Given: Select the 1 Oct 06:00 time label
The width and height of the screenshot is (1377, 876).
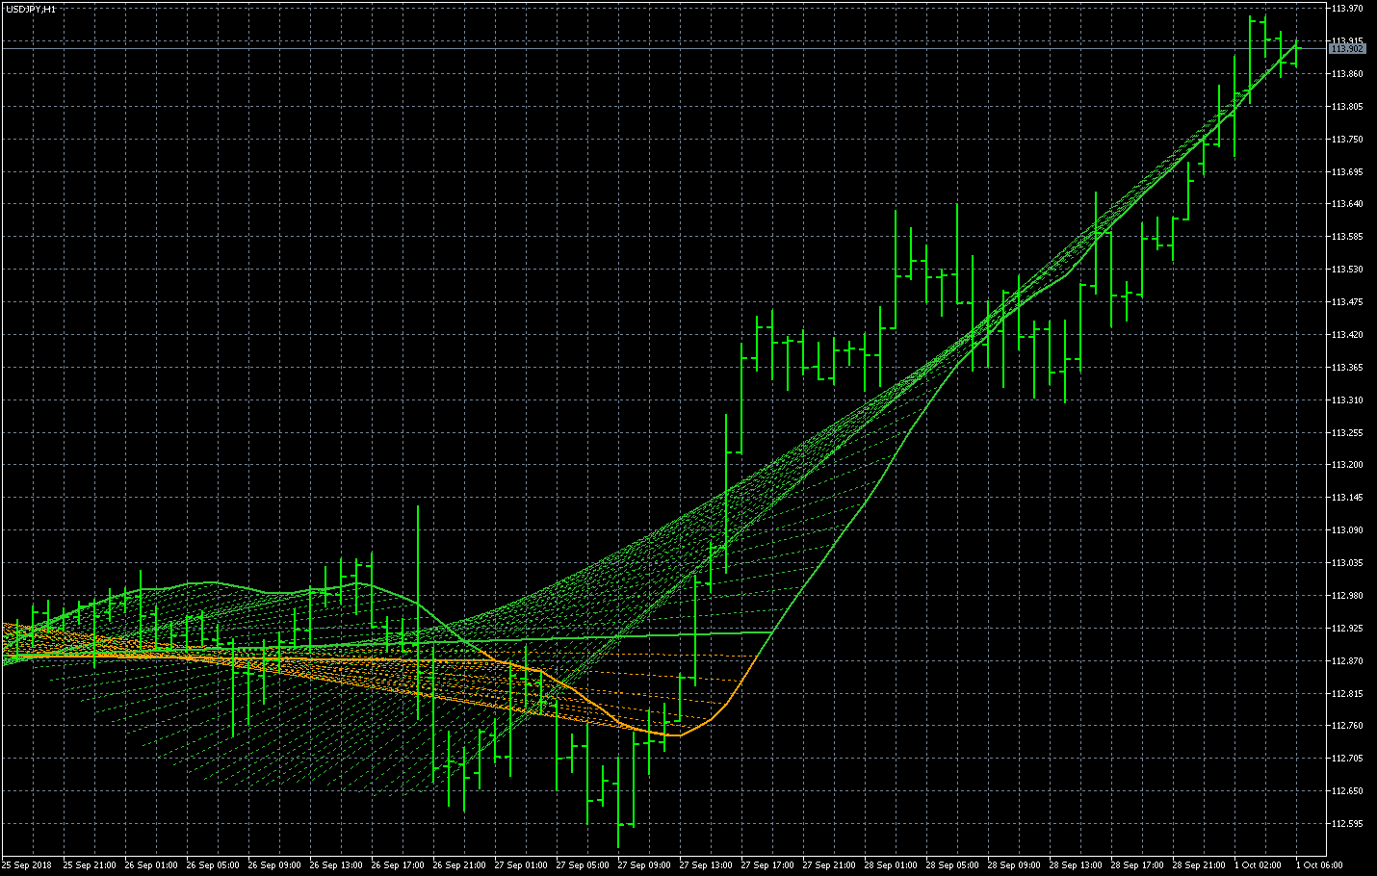Looking at the screenshot, I should pyautogui.click(x=1319, y=865).
